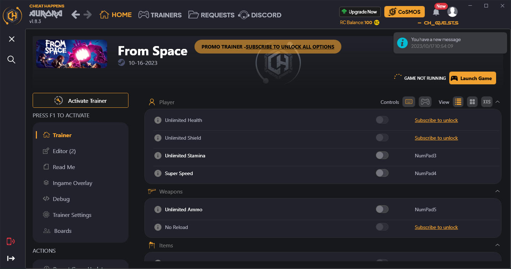Click the logout arrow icon
The image size is (511, 269).
coord(11,258)
